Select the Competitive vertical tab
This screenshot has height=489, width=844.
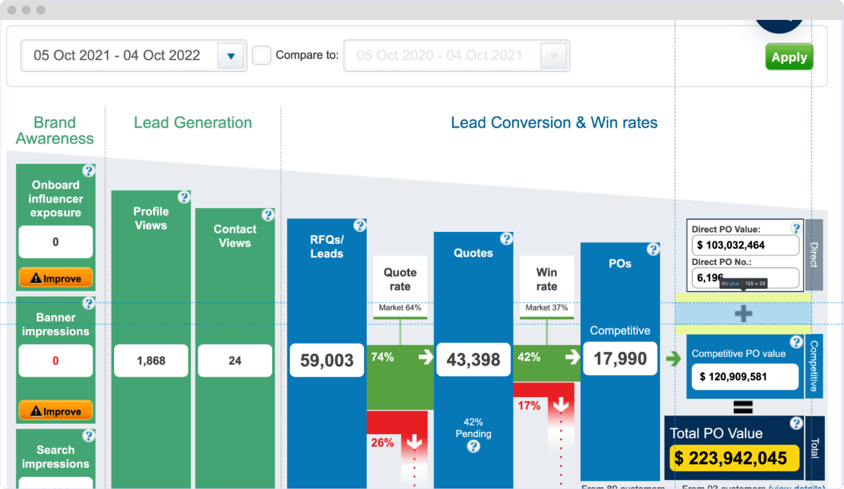pyautogui.click(x=814, y=366)
